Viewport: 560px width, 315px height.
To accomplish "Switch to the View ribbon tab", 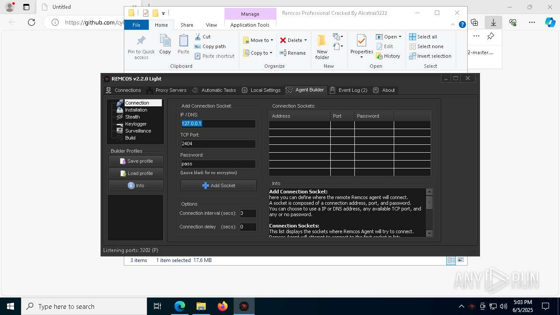I will tap(211, 25).
